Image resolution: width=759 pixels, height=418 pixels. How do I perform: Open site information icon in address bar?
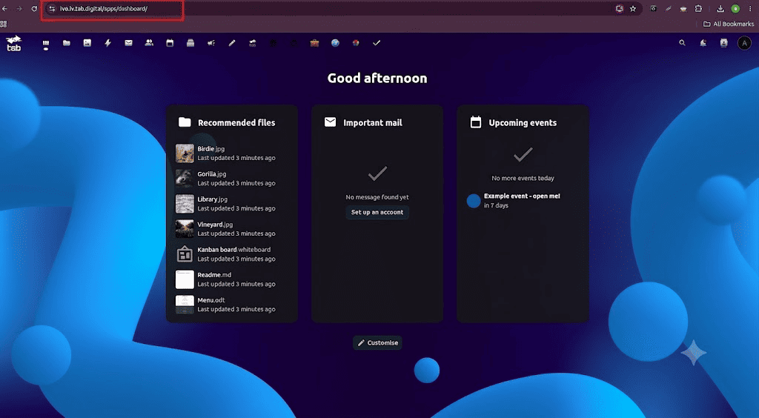(x=52, y=9)
